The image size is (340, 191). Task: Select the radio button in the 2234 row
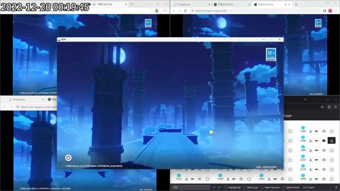pos(331,160)
